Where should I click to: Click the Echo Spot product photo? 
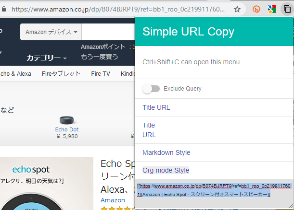tap(47, 184)
